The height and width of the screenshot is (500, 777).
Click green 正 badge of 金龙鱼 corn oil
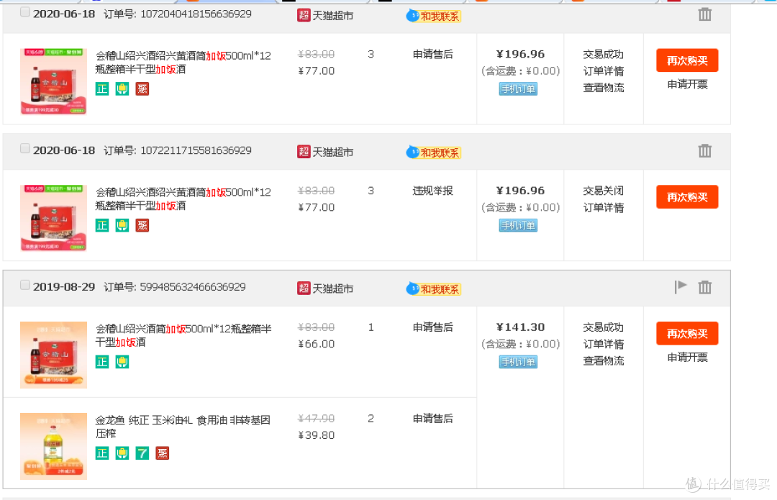tap(102, 453)
